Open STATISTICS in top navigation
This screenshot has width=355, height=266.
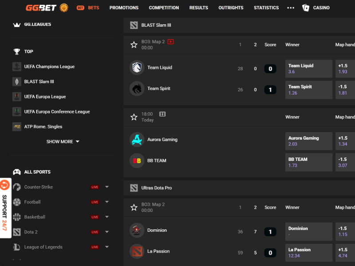tap(266, 8)
